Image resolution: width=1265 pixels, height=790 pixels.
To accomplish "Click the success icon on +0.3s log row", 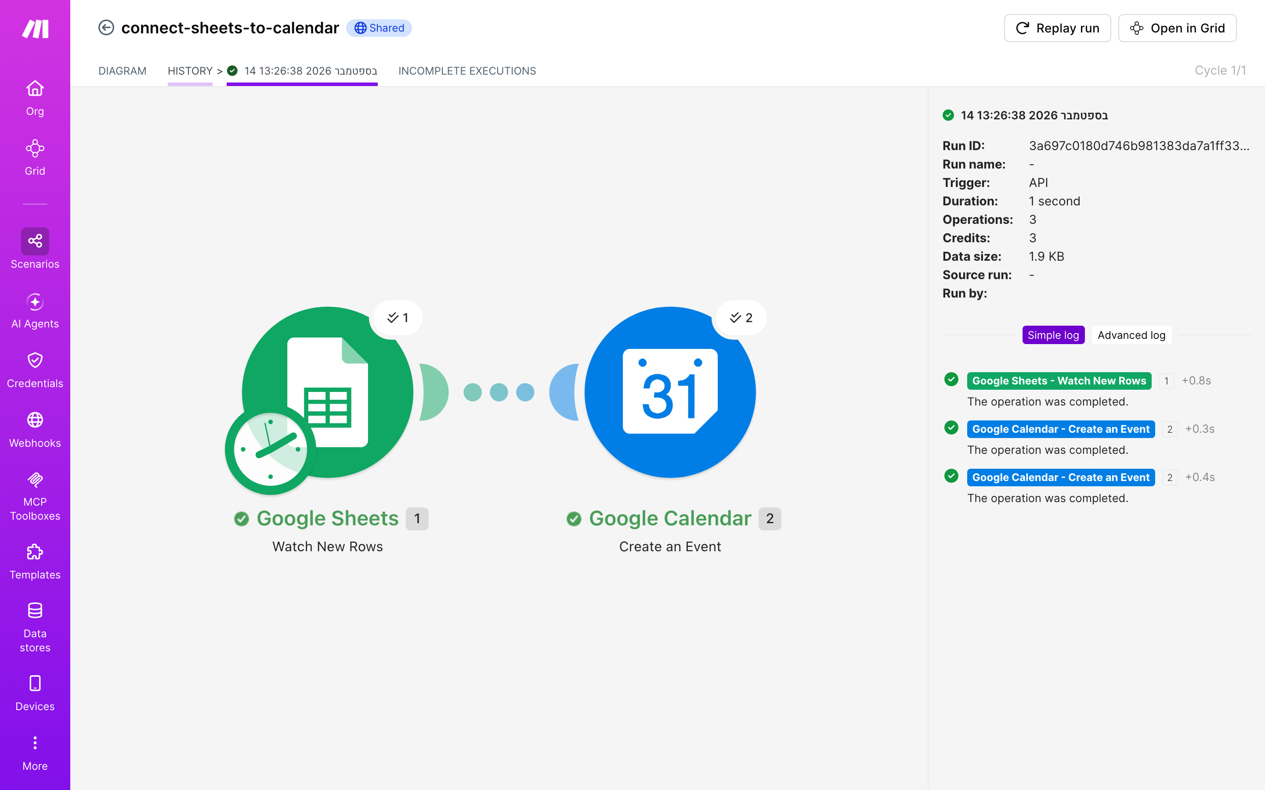I will coord(951,427).
